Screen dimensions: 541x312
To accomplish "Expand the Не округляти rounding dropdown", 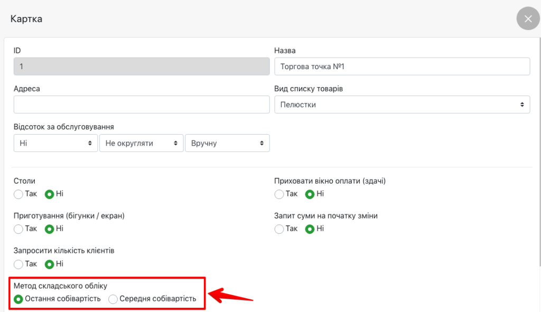I will pyautogui.click(x=141, y=143).
